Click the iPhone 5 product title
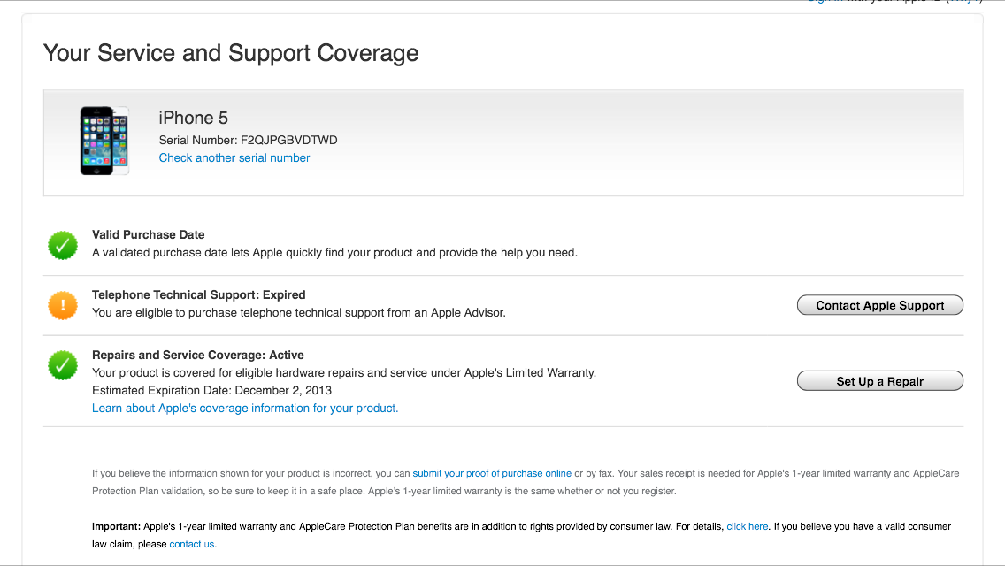Image resolution: width=1005 pixels, height=566 pixels. click(194, 119)
